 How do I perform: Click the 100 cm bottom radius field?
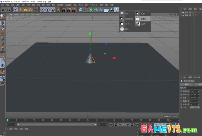(x=194, y=94)
